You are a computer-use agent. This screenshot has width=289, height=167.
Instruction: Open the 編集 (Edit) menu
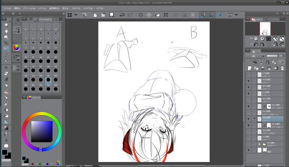pos(17,8)
